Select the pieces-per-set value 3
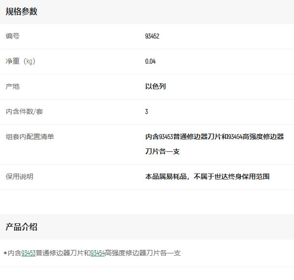Screen dimensions: 294x280 [147, 112]
